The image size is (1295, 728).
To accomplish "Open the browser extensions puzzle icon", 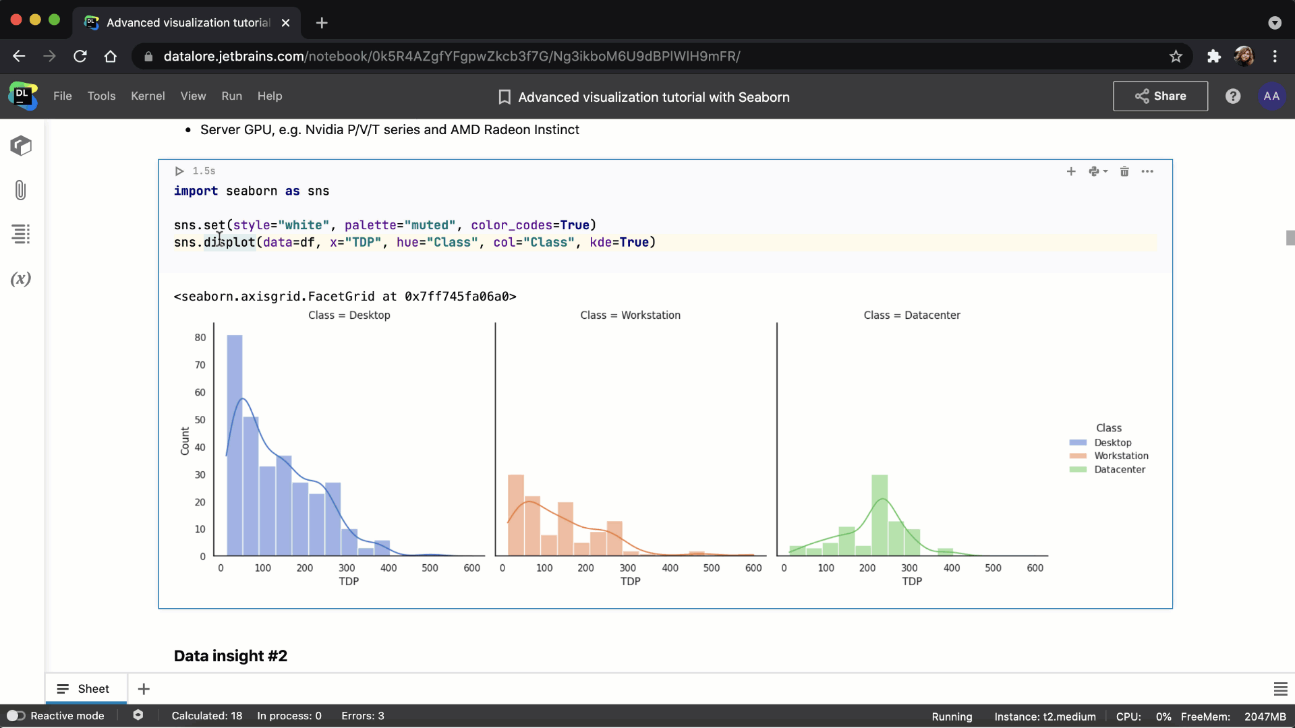I will click(1214, 57).
